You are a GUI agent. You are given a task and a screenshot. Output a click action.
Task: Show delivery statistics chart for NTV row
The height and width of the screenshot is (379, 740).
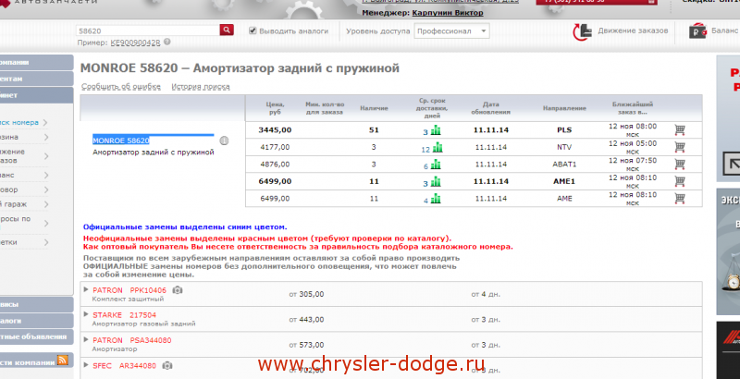click(438, 148)
